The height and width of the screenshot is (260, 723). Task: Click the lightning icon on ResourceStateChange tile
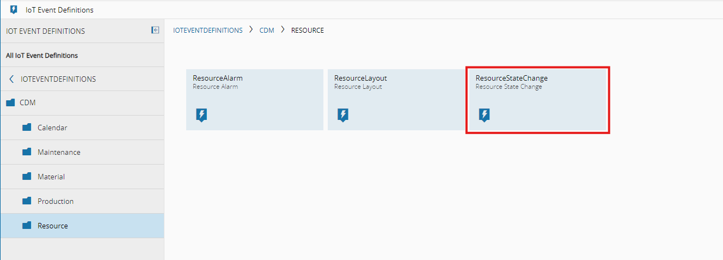point(484,115)
